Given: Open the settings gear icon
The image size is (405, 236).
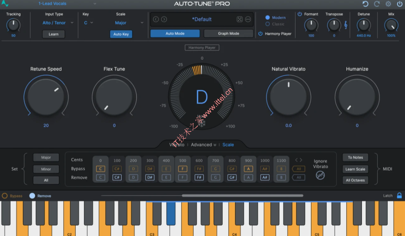Looking at the screenshot, I should [388, 4].
